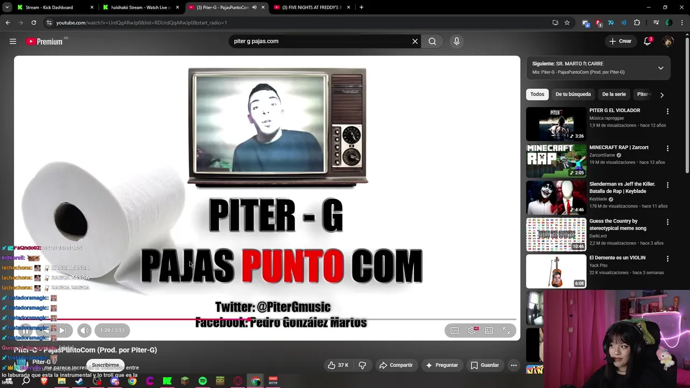Subscribe with the Suscribirme button

[x=106, y=365]
